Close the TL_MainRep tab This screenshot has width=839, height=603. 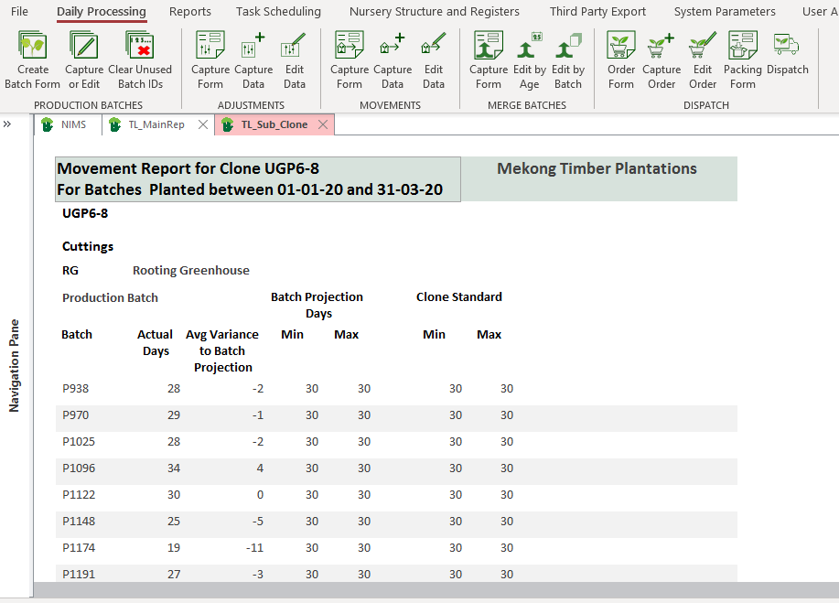tap(202, 125)
